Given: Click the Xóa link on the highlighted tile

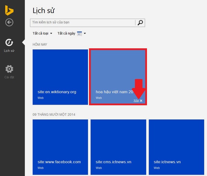Looking at the screenshot, I should pos(136,100).
